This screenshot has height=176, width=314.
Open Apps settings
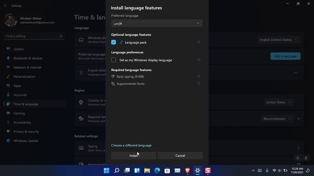34,86
